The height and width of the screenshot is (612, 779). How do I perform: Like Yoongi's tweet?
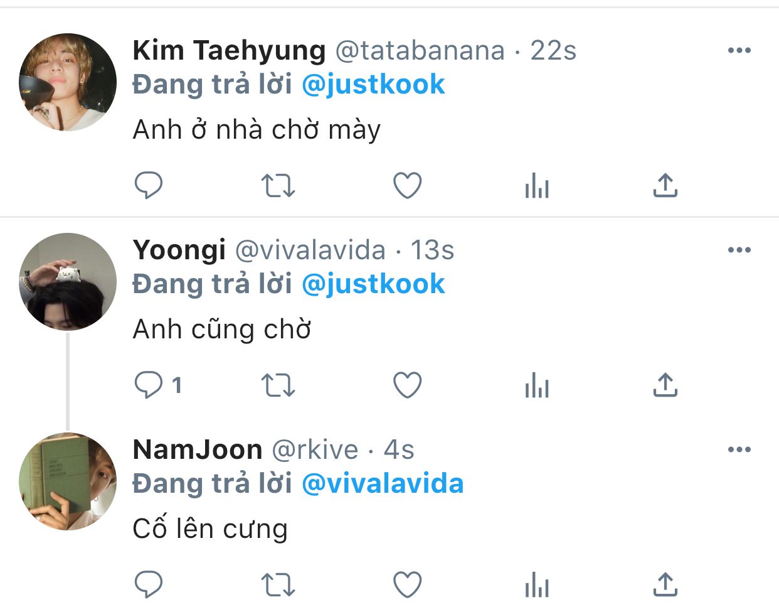coord(407,385)
